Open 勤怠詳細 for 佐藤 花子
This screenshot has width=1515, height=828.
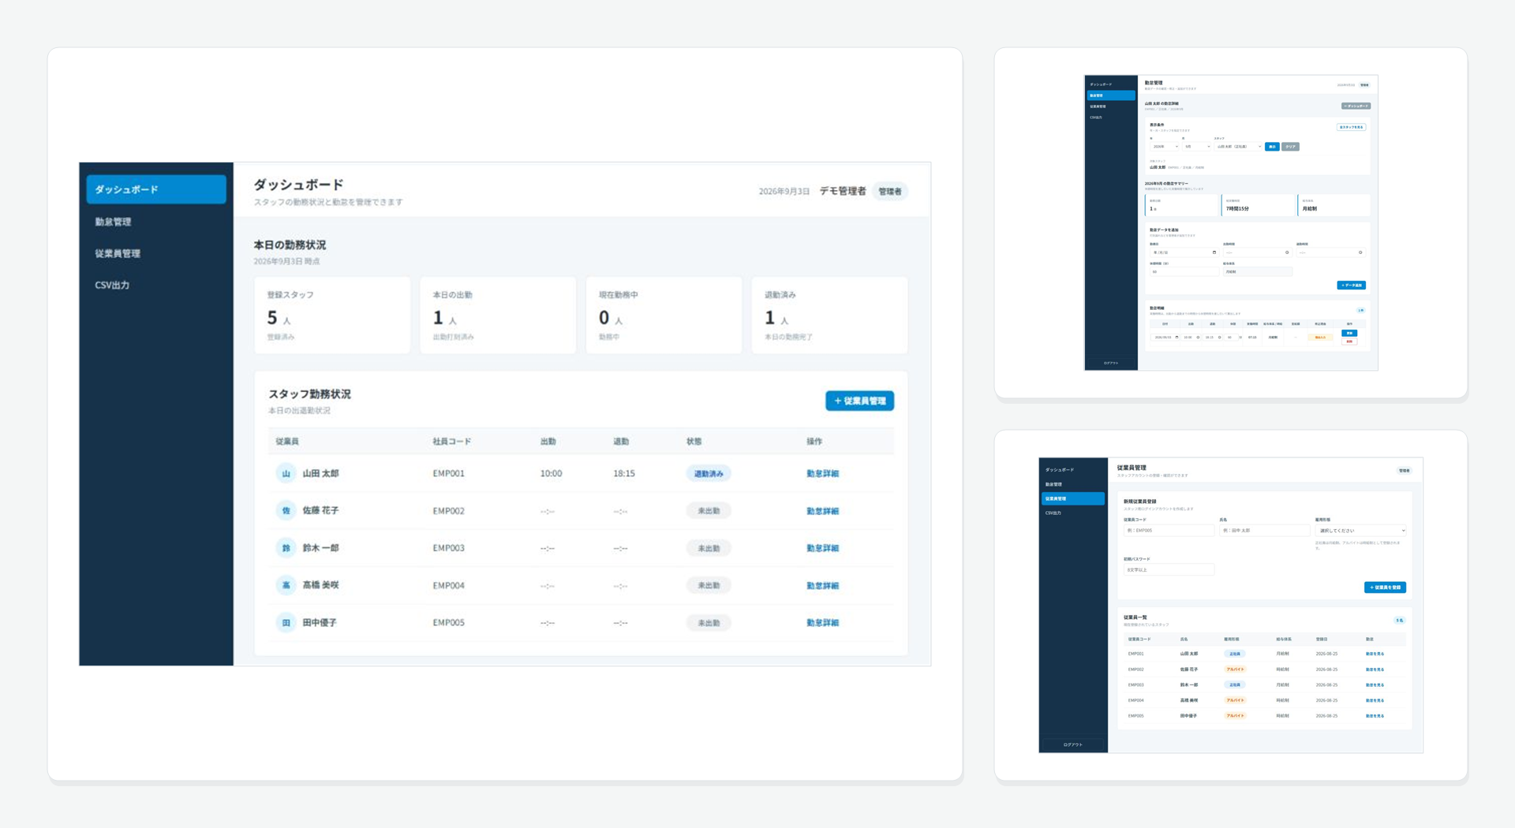(x=822, y=511)
